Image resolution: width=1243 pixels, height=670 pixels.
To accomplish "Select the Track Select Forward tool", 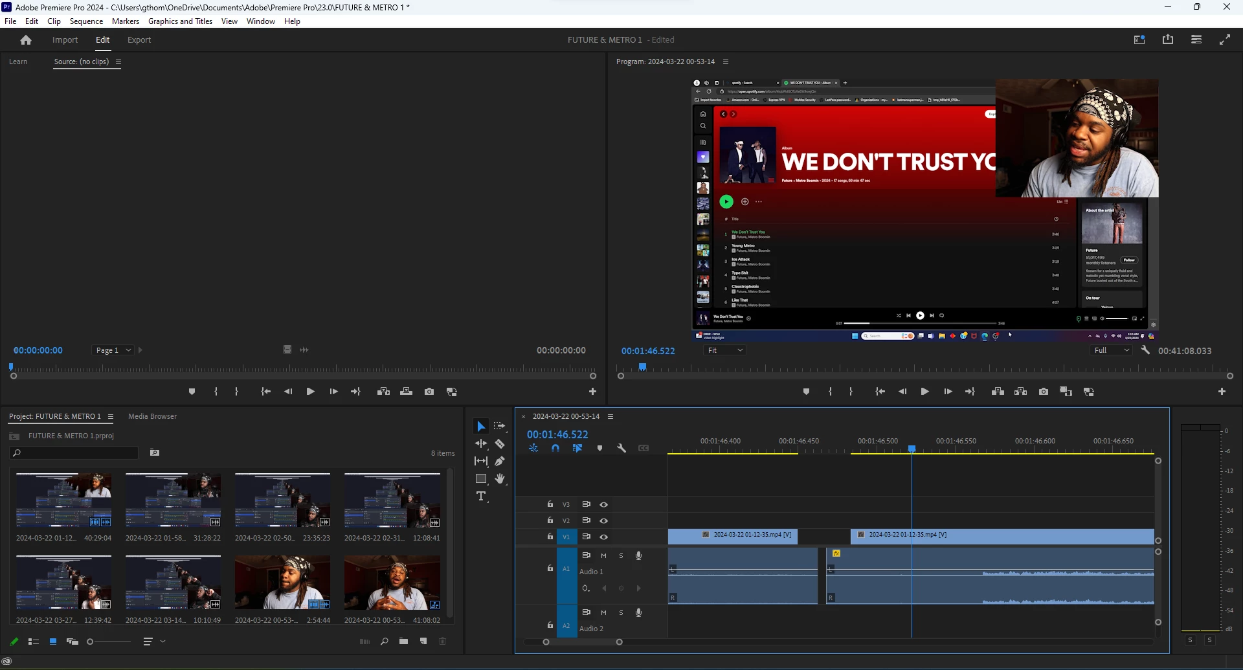I will [500, 426].
